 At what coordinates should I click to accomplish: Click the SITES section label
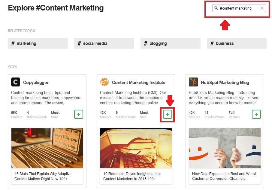[13, 67]
